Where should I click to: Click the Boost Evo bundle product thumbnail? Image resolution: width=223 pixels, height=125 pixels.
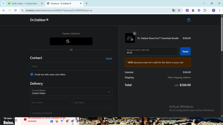130,38
